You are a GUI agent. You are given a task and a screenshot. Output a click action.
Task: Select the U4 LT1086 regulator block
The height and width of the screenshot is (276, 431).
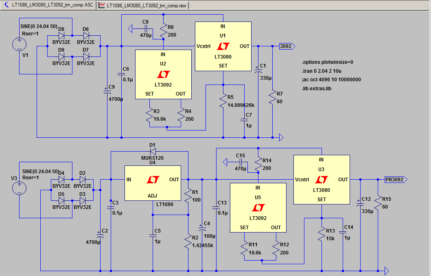[x=153, y=183]
